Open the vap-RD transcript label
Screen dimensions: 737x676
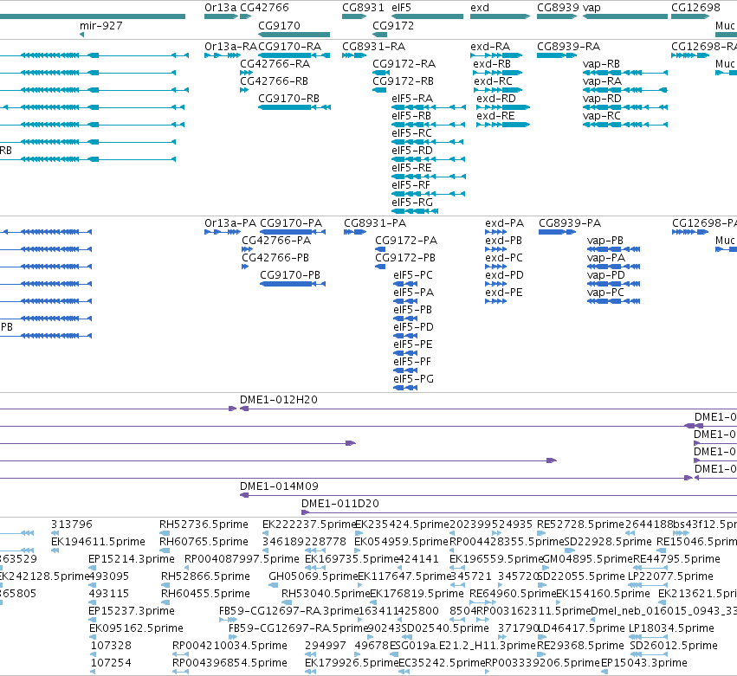[602, 99]
